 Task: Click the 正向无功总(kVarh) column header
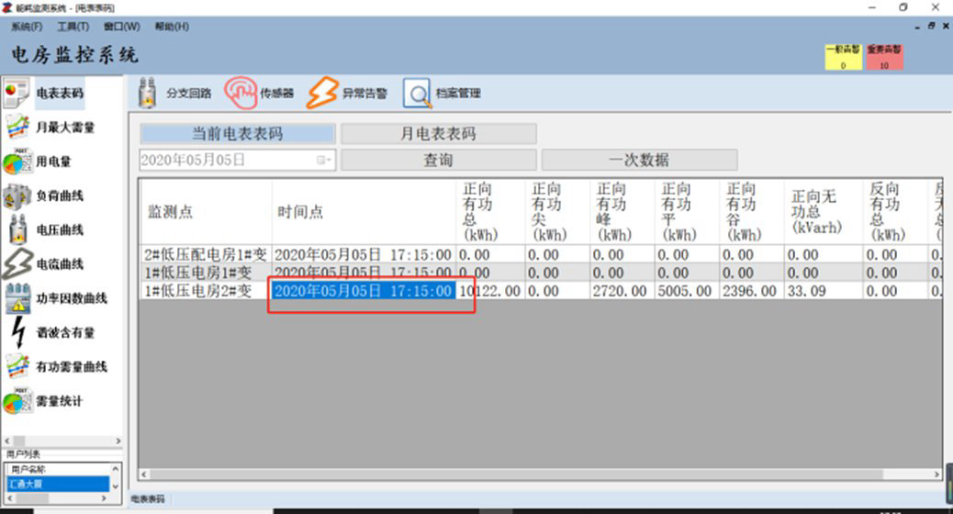(x=824, y=212)
